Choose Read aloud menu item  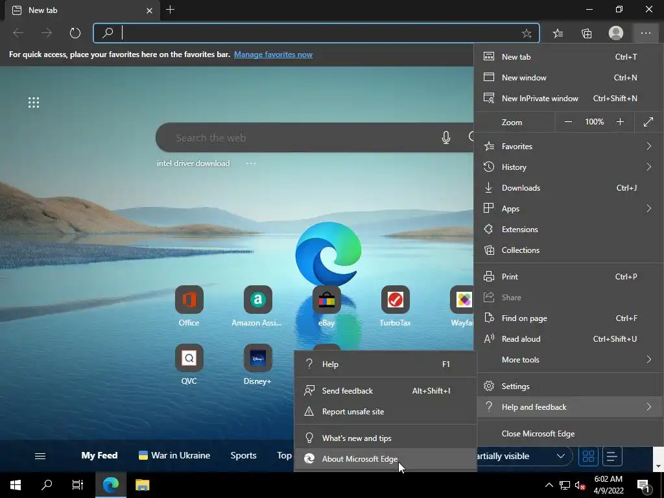click(x=569, y=338)
